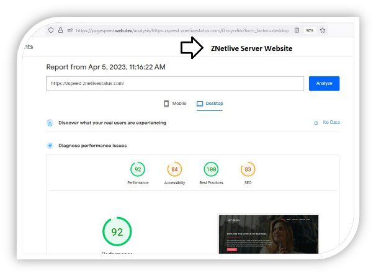The width and height of the screenshot is (376, 276).
Task: Select the Desktop tab
Action: click(210, 104)
